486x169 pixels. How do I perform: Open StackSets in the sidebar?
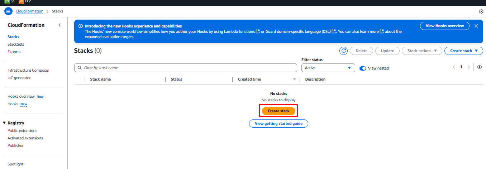[x=16, y=44]
